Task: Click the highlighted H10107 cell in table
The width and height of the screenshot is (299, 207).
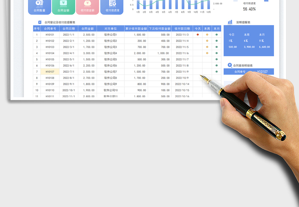Action: coord(50,72)
